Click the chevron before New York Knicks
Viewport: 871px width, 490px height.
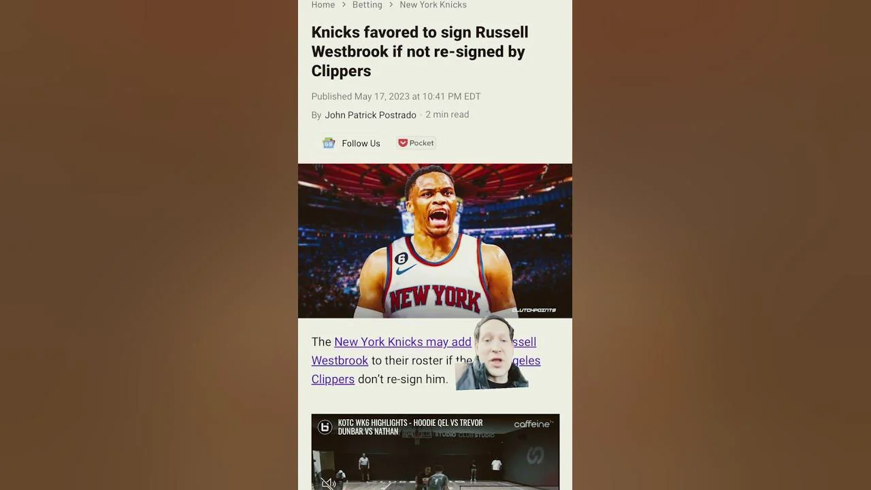pos(391,5)
